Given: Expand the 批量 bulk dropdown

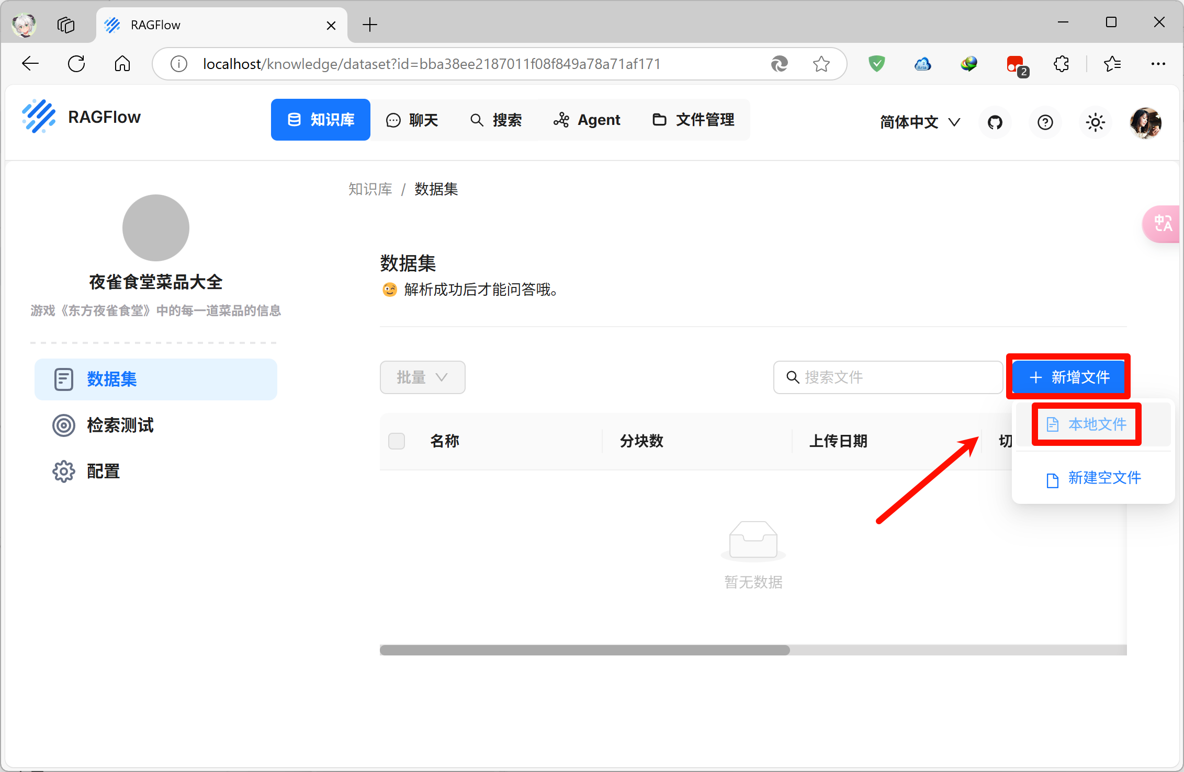Looking at the screenshot, I should click(x=422, y=377).
